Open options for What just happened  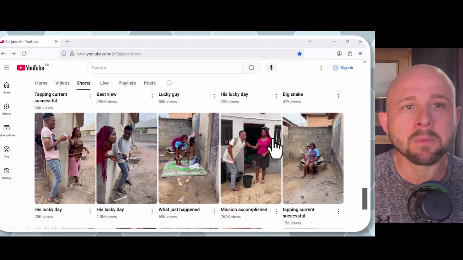click(214, 211)
